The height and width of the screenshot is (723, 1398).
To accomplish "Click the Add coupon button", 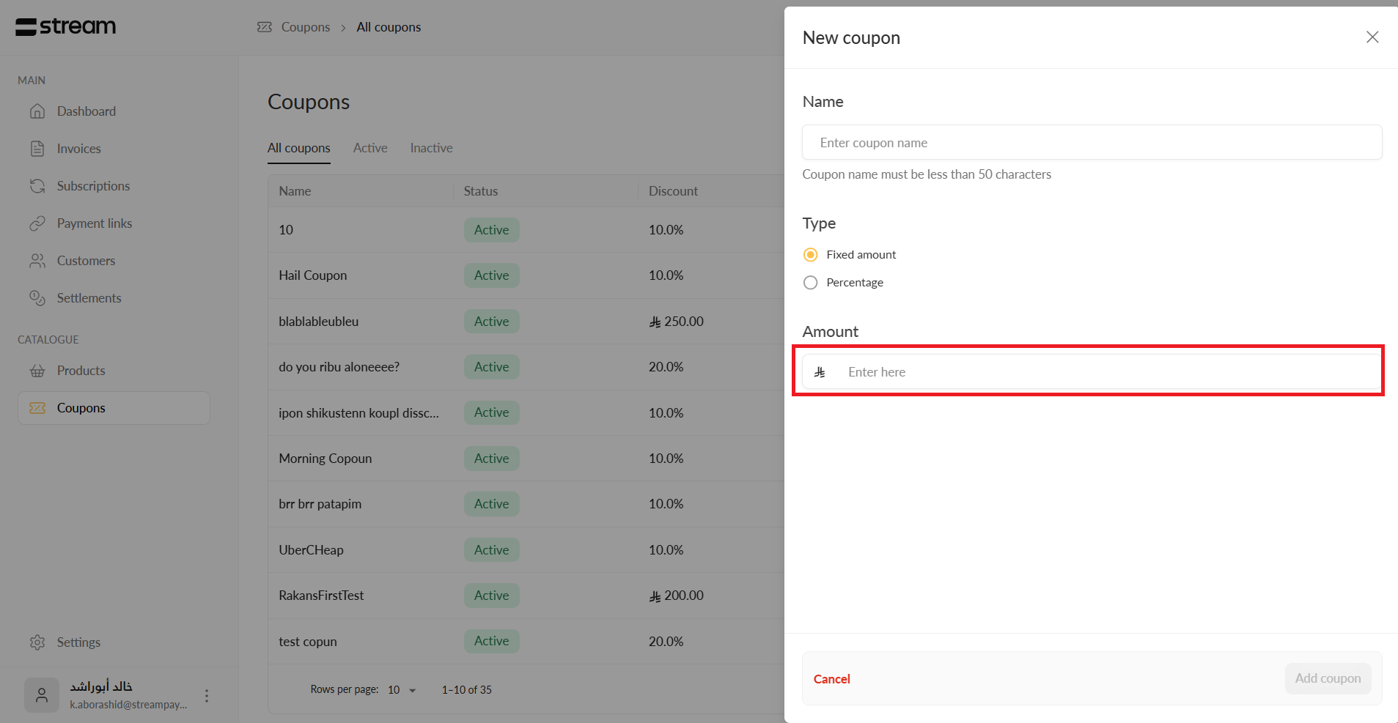I will click(1327, 678).
